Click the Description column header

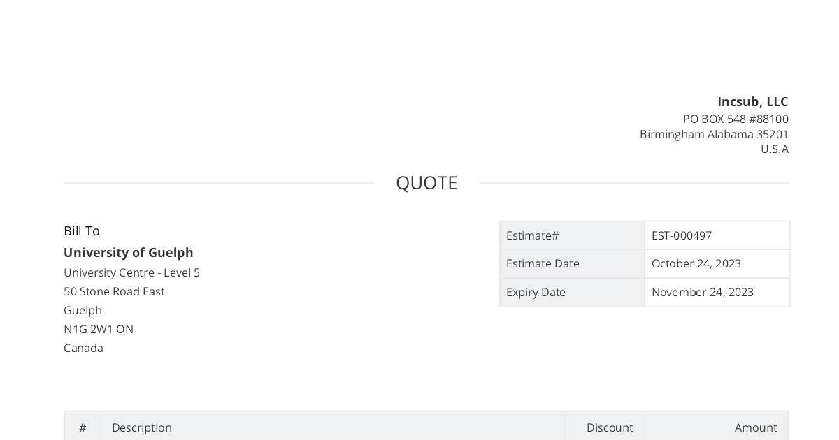point(142,427)
